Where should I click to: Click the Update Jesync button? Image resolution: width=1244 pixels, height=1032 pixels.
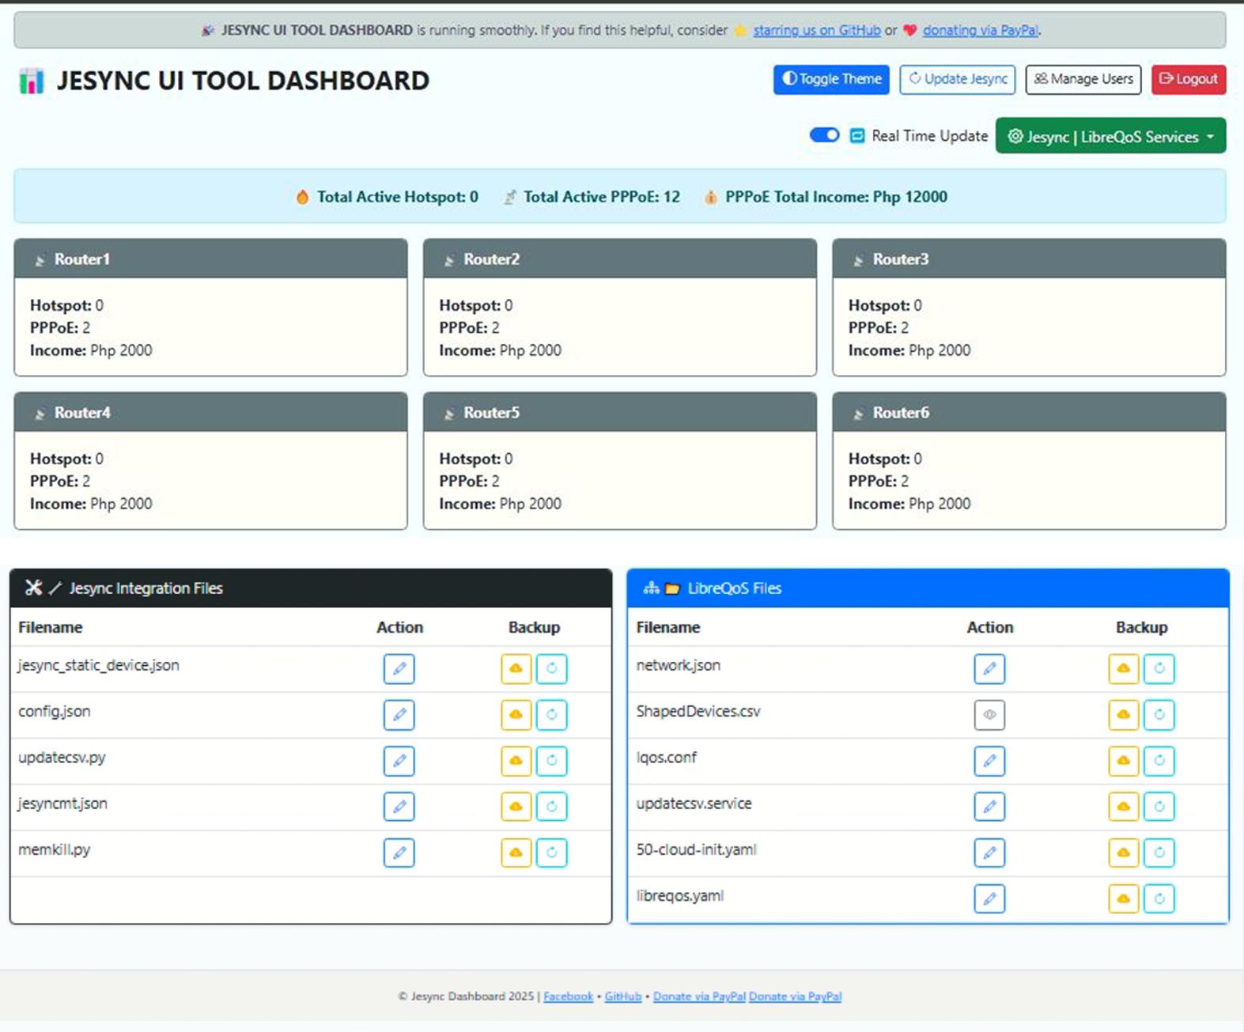(x=957, y=79)
